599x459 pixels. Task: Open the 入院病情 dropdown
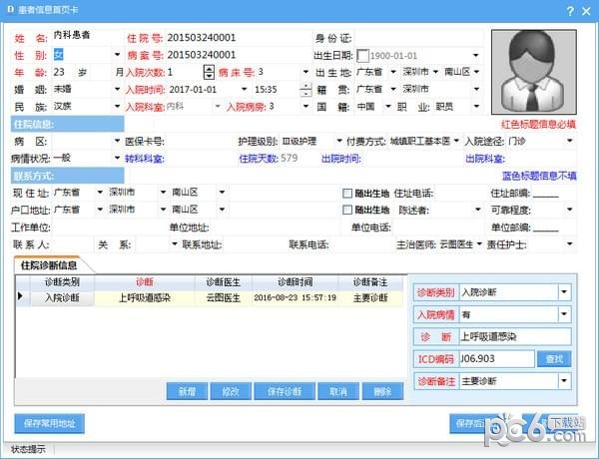(x=564, y=314)
